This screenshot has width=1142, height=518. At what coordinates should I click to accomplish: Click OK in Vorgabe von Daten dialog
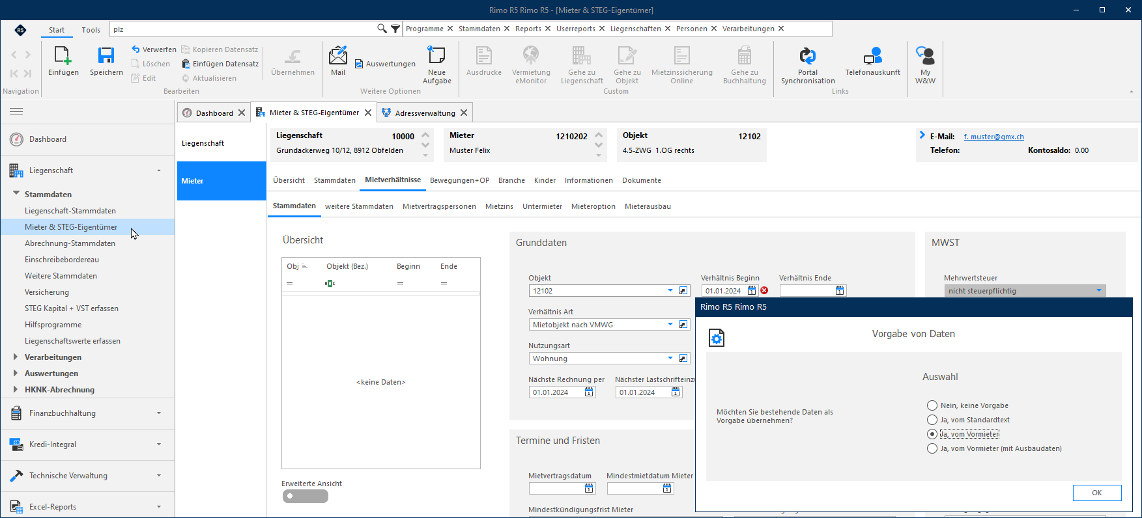click(1097, 493)
